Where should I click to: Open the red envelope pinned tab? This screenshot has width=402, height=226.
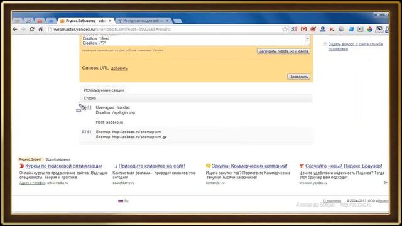(x=40, y=21)
